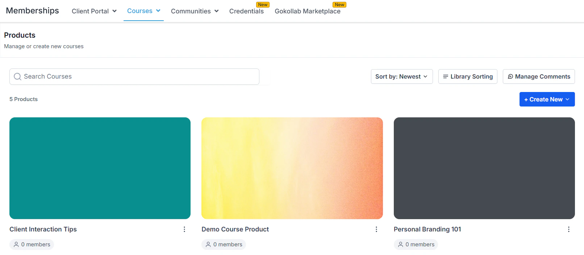The image size is (584, 255).
Task: Click the Memberships heading
Action: pos(32,11)
